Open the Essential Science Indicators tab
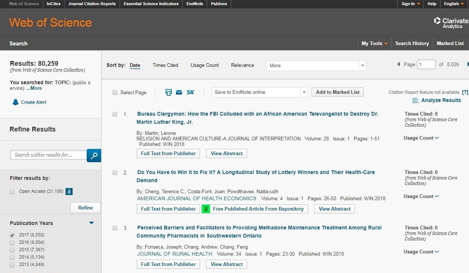The height and width of the screenshot is (273, 469). point(151,4)
